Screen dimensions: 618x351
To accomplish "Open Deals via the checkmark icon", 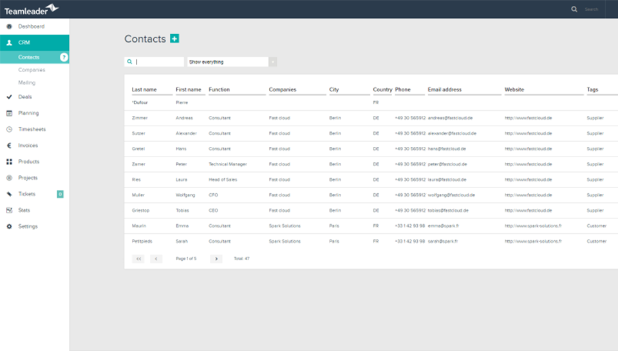I will (x=9, y=97).
